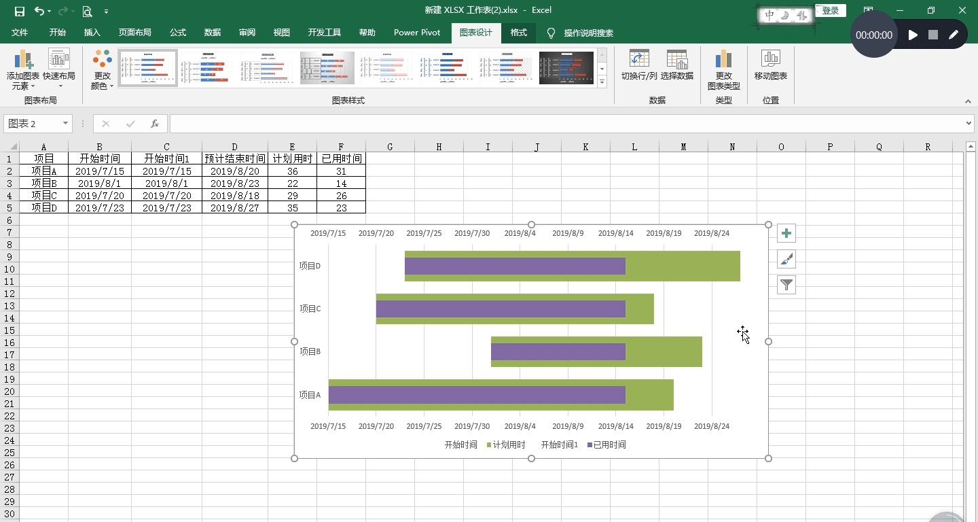978x522 pixels.
Task: Click the 操作说明搜索 tell-me search box
Action: point(588,33)
